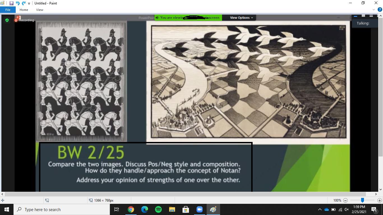383x215 pixels.
Task: Undo the last action in Paint
Action: (17, 3)
